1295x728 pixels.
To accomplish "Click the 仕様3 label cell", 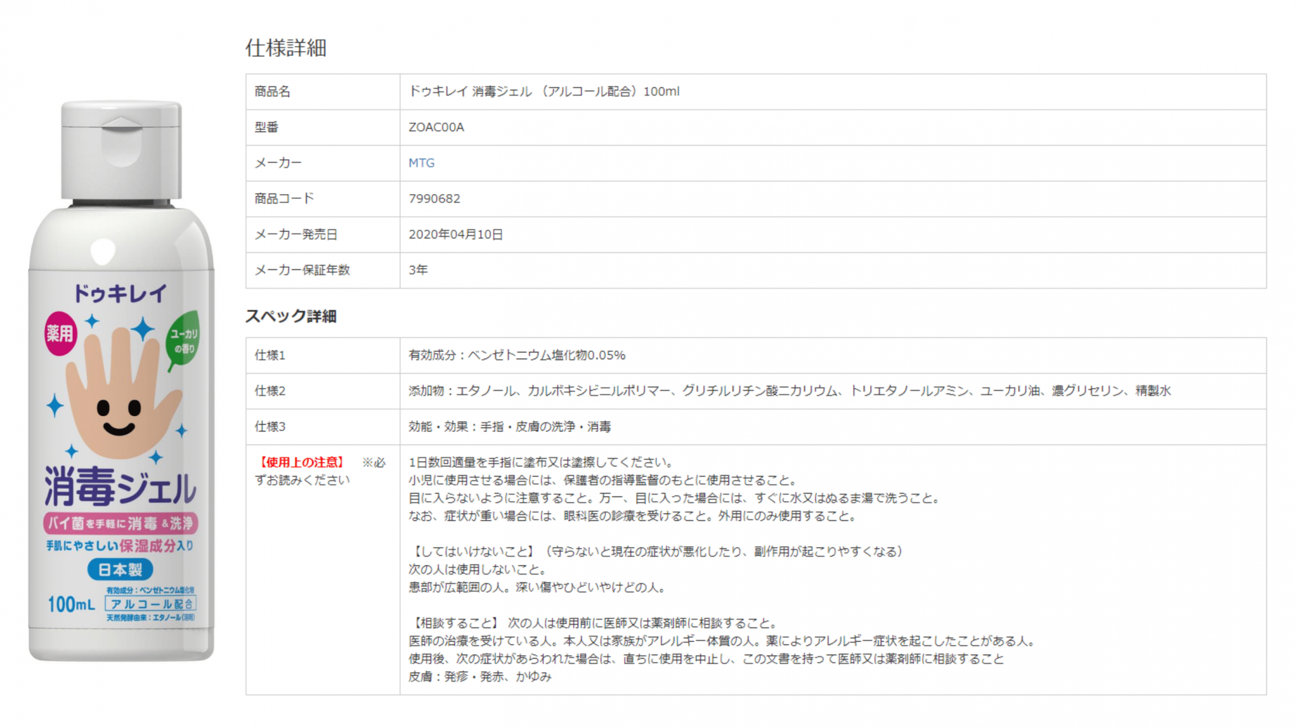I will [323, 427].
